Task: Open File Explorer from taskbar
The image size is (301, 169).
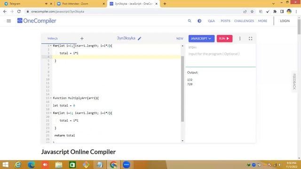Action: (x=59, y=165)
